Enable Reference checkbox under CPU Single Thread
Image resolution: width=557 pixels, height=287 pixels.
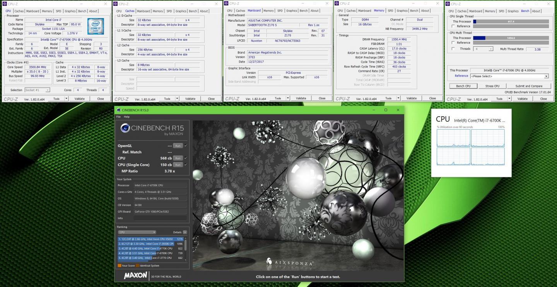tap(453, 26)
